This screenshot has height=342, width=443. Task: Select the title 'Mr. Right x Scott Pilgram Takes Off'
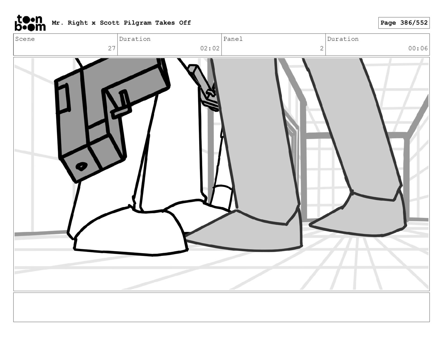[x=121, y=23]
